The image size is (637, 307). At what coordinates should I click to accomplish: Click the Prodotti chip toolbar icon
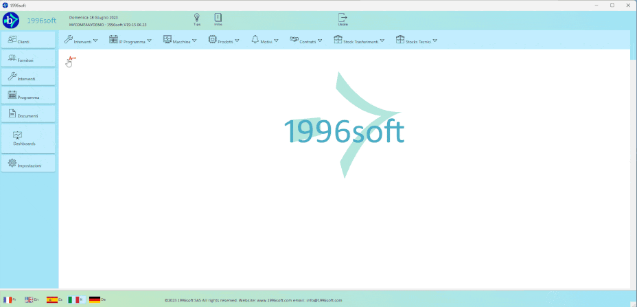tap(213, 39)
